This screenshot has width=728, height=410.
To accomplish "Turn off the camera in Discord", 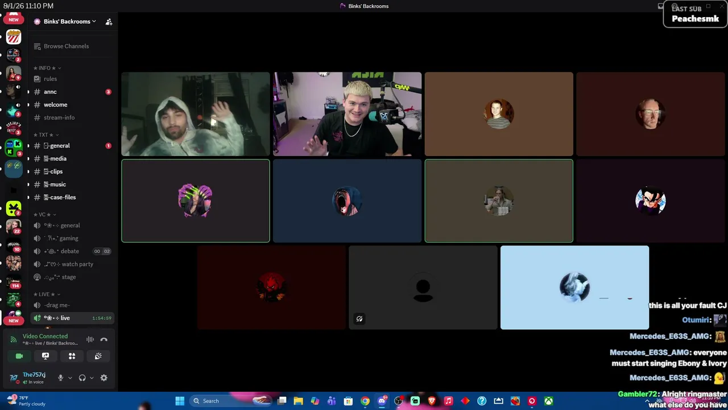I will [19, 356].
